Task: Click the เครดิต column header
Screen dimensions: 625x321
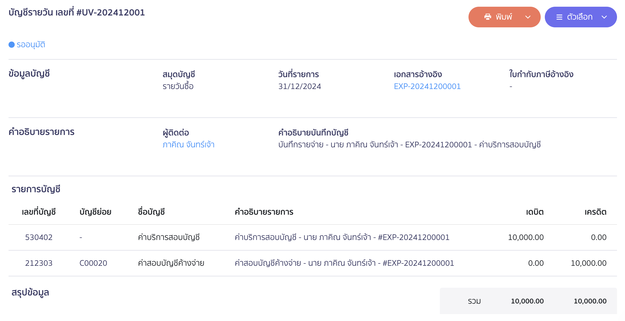Action: pos(596,212)
